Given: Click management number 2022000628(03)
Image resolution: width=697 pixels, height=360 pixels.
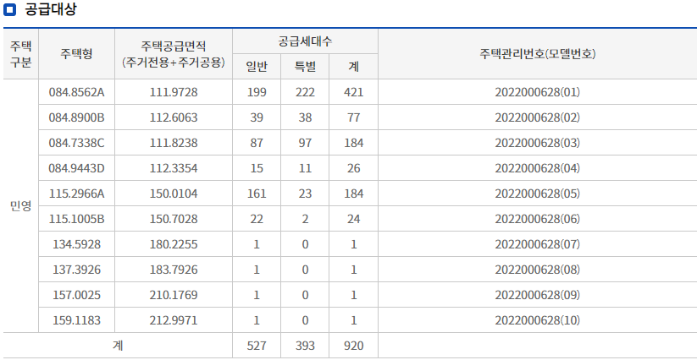Looking at the screenshot, I should point(538,143).
